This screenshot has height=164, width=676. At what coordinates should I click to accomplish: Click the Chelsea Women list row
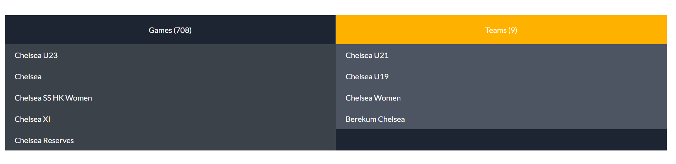[501, 97]
